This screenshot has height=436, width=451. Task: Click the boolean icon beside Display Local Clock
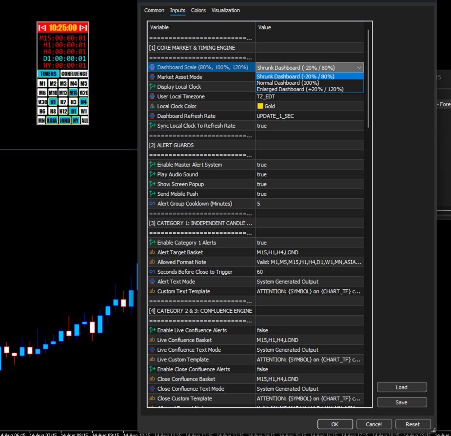tap(152, 87)
